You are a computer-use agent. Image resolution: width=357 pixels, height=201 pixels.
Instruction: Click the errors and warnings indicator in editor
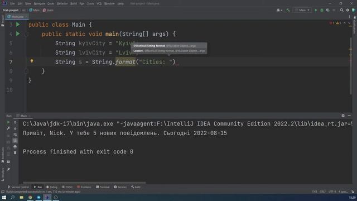[335, 23]
